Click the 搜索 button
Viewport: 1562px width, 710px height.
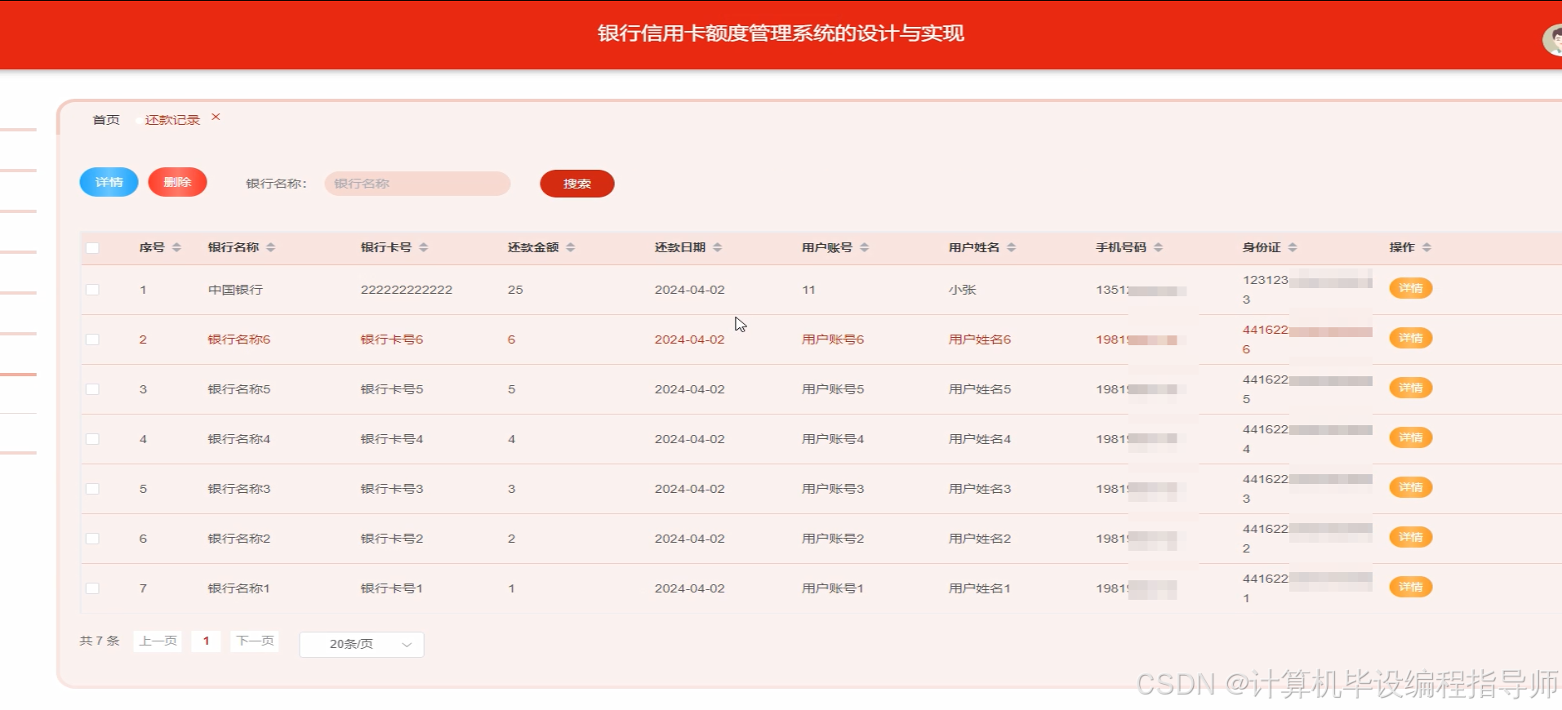[577, 184]
